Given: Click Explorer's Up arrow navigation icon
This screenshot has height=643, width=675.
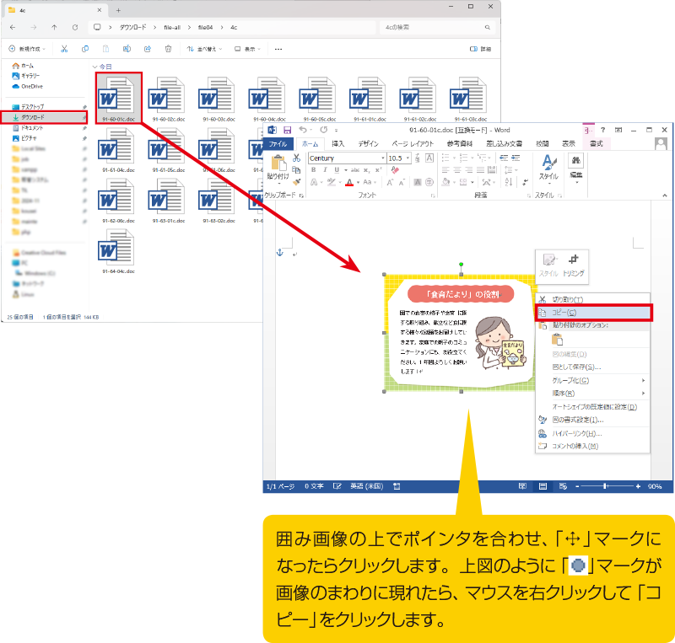Looking at the screenshot, I should click(x=54, y=27).
